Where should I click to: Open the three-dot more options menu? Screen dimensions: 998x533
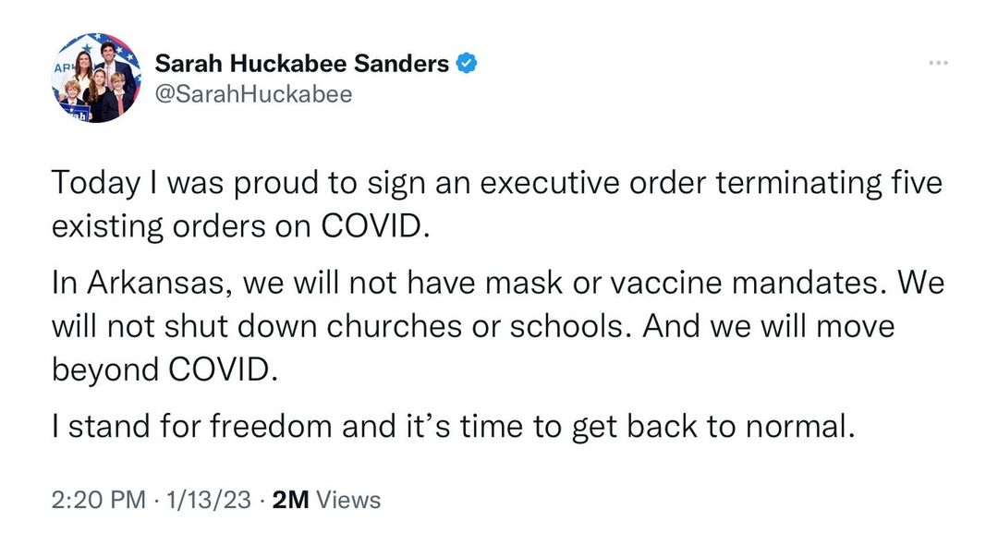(x=938, y=63)
